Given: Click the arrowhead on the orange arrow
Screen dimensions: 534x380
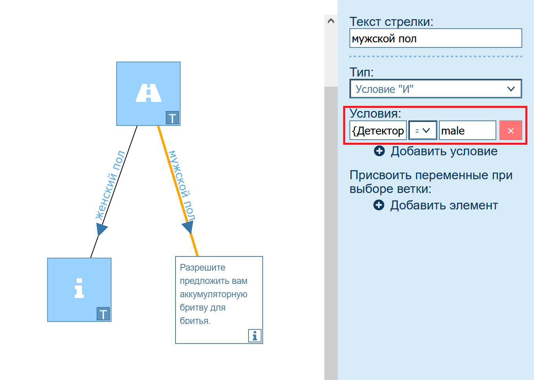Looking at the screenshot, I should [x=188, y=227].
